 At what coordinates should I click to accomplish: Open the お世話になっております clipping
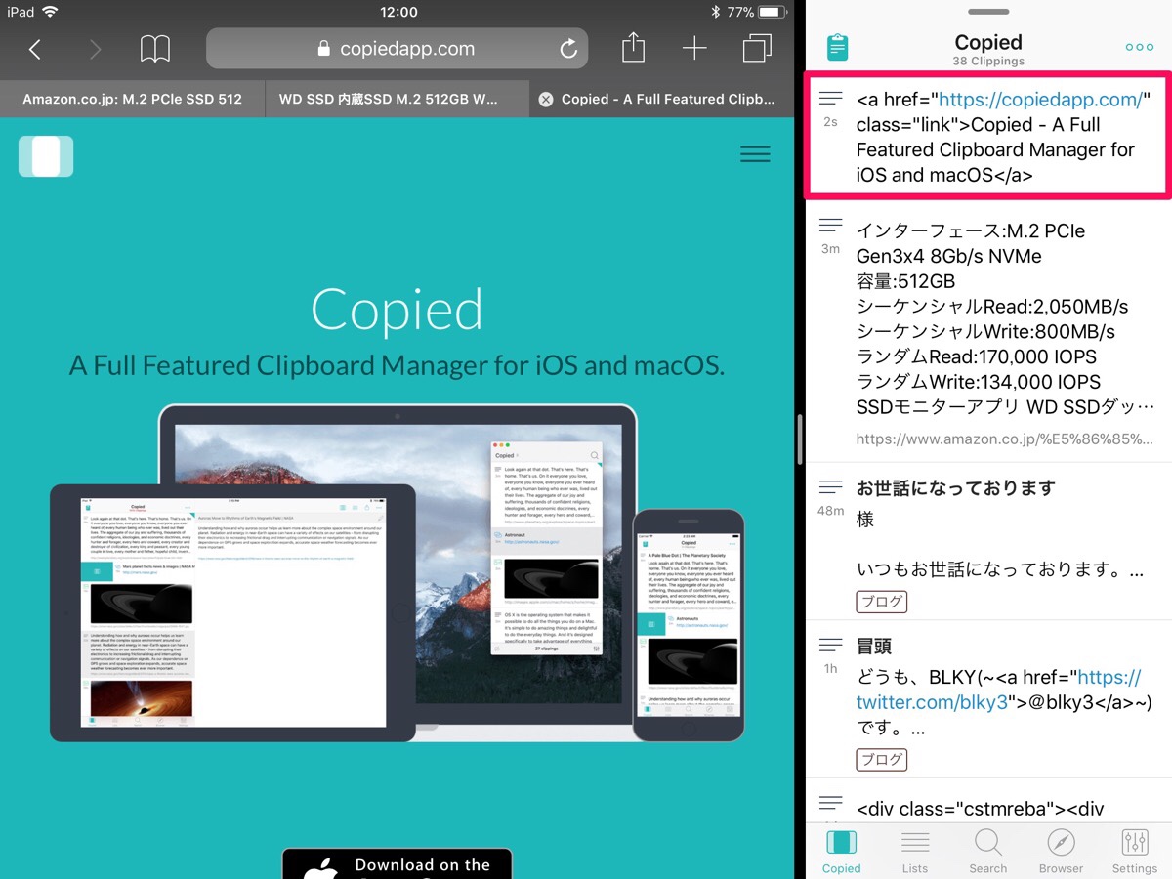click(987, 541)
